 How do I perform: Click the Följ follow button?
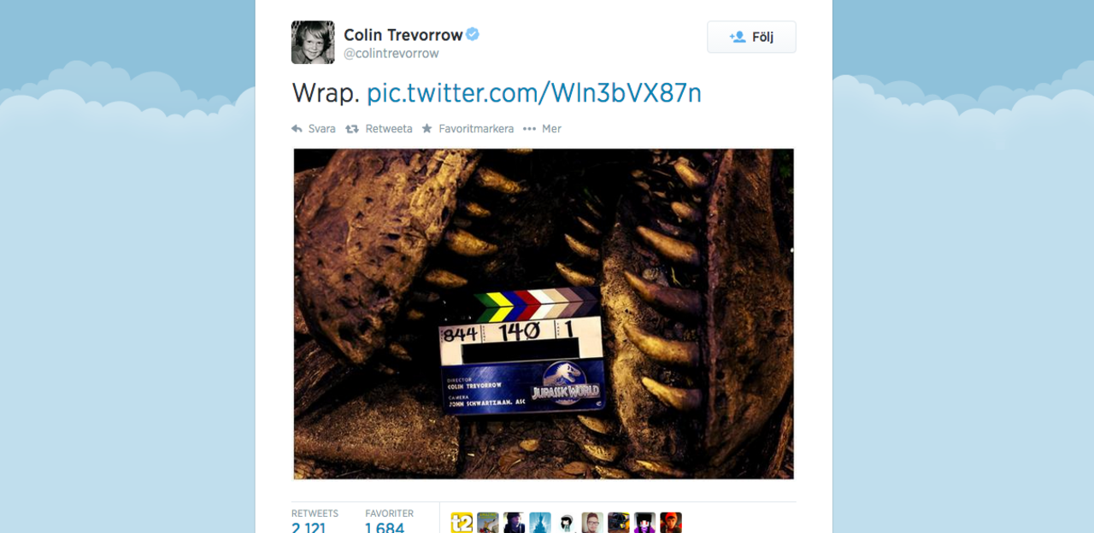pos(751,37)
